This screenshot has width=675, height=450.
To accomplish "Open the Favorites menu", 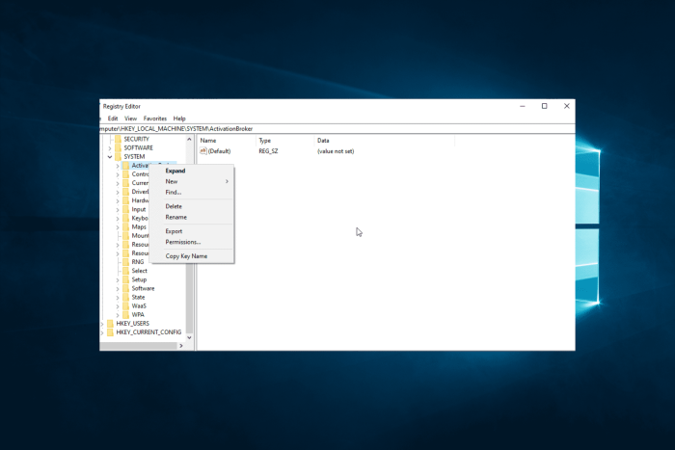I will (155, 119).
